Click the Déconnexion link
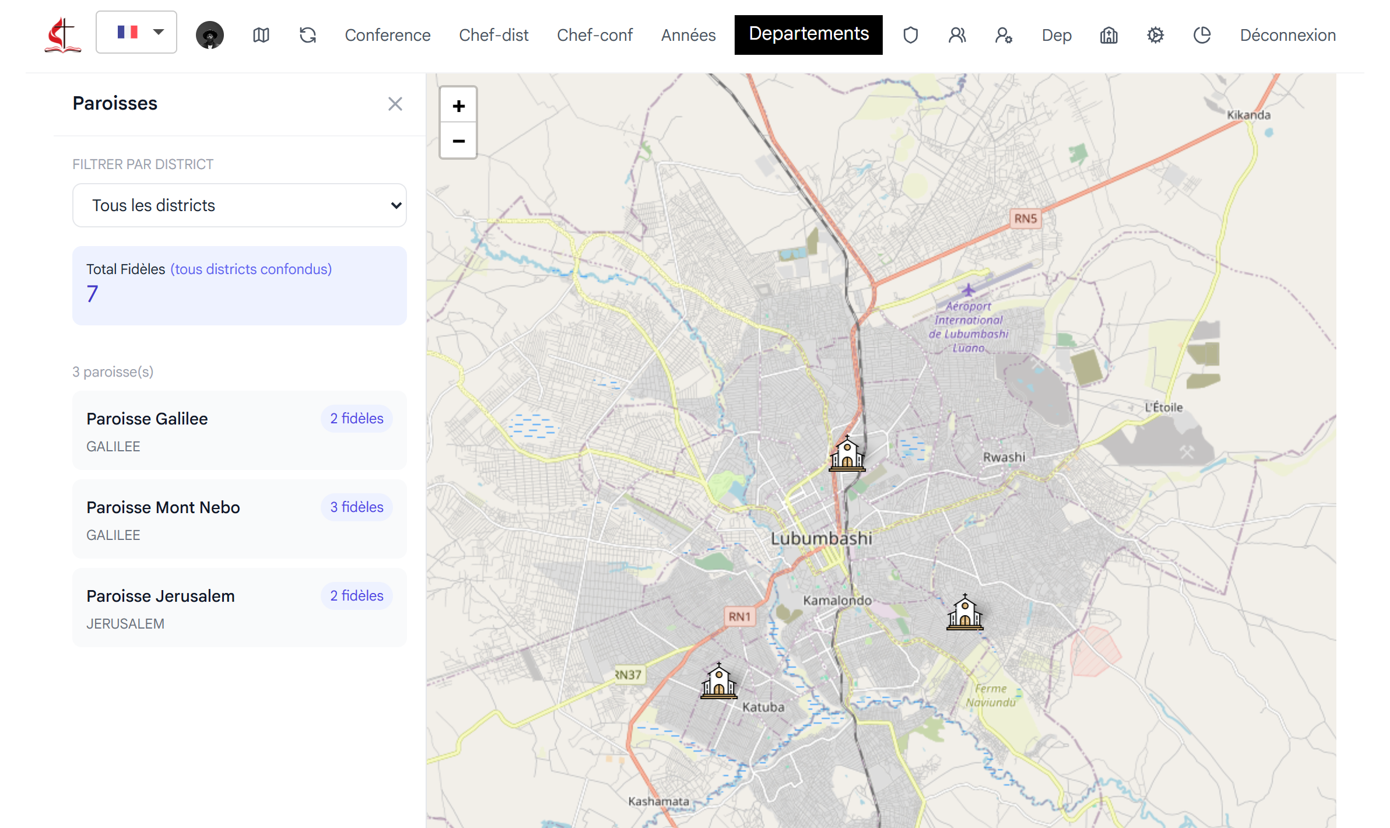This screenshot has width=1390, height=828. (x=1287, y=35)
